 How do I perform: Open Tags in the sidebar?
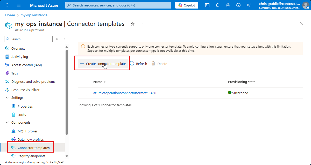point(15,73)
